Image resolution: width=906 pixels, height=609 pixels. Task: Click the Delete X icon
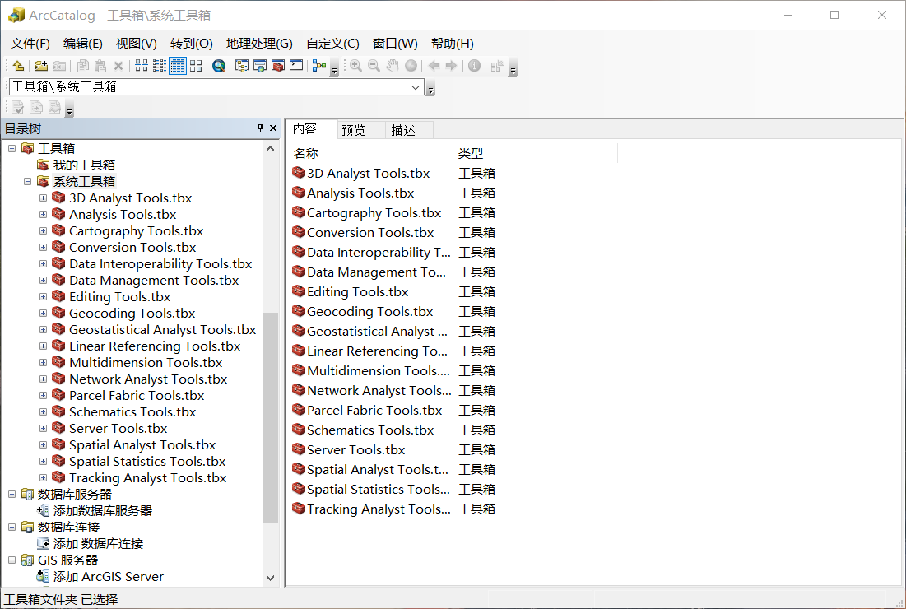tap(118, 66)
